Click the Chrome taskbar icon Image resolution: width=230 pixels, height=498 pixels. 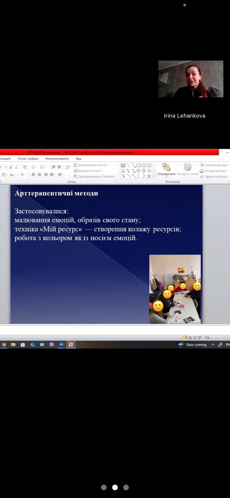click(4, 345)
